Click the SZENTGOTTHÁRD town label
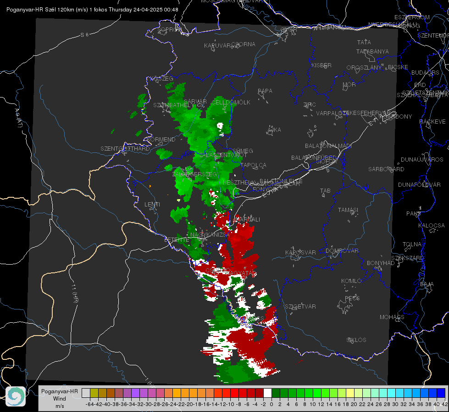This screenshot has width=449, height=412. pyautogui.click(x=125, y=149)
